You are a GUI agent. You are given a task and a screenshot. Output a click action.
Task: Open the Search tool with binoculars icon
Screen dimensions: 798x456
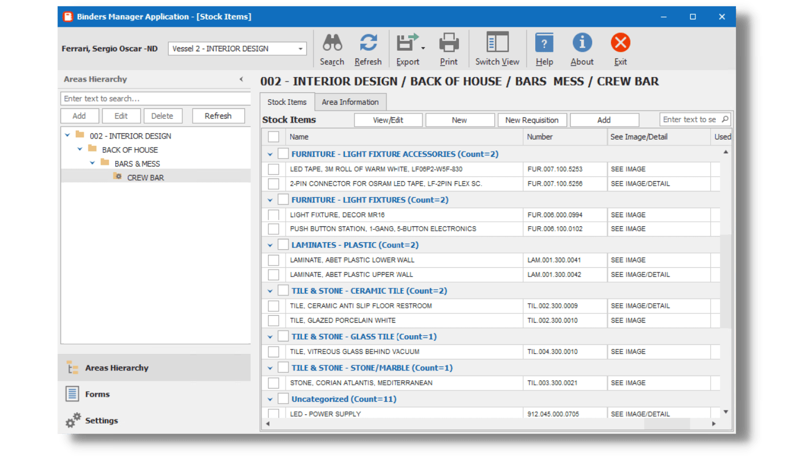[332, 48]
